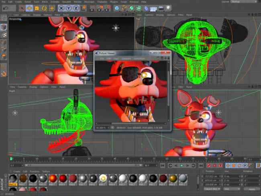This screenshot has height=196, width=261.
Task: Toggle parameter keyframe recording
Action: pos(245,165)
